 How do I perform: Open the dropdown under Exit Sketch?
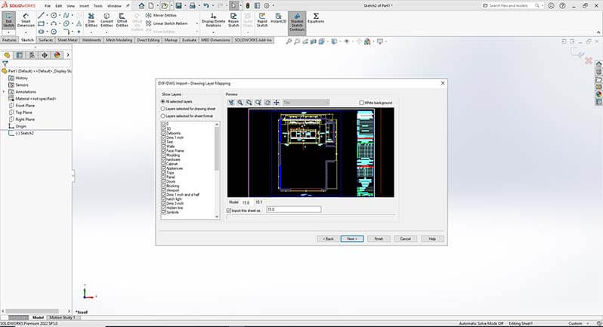click(8, 32)
